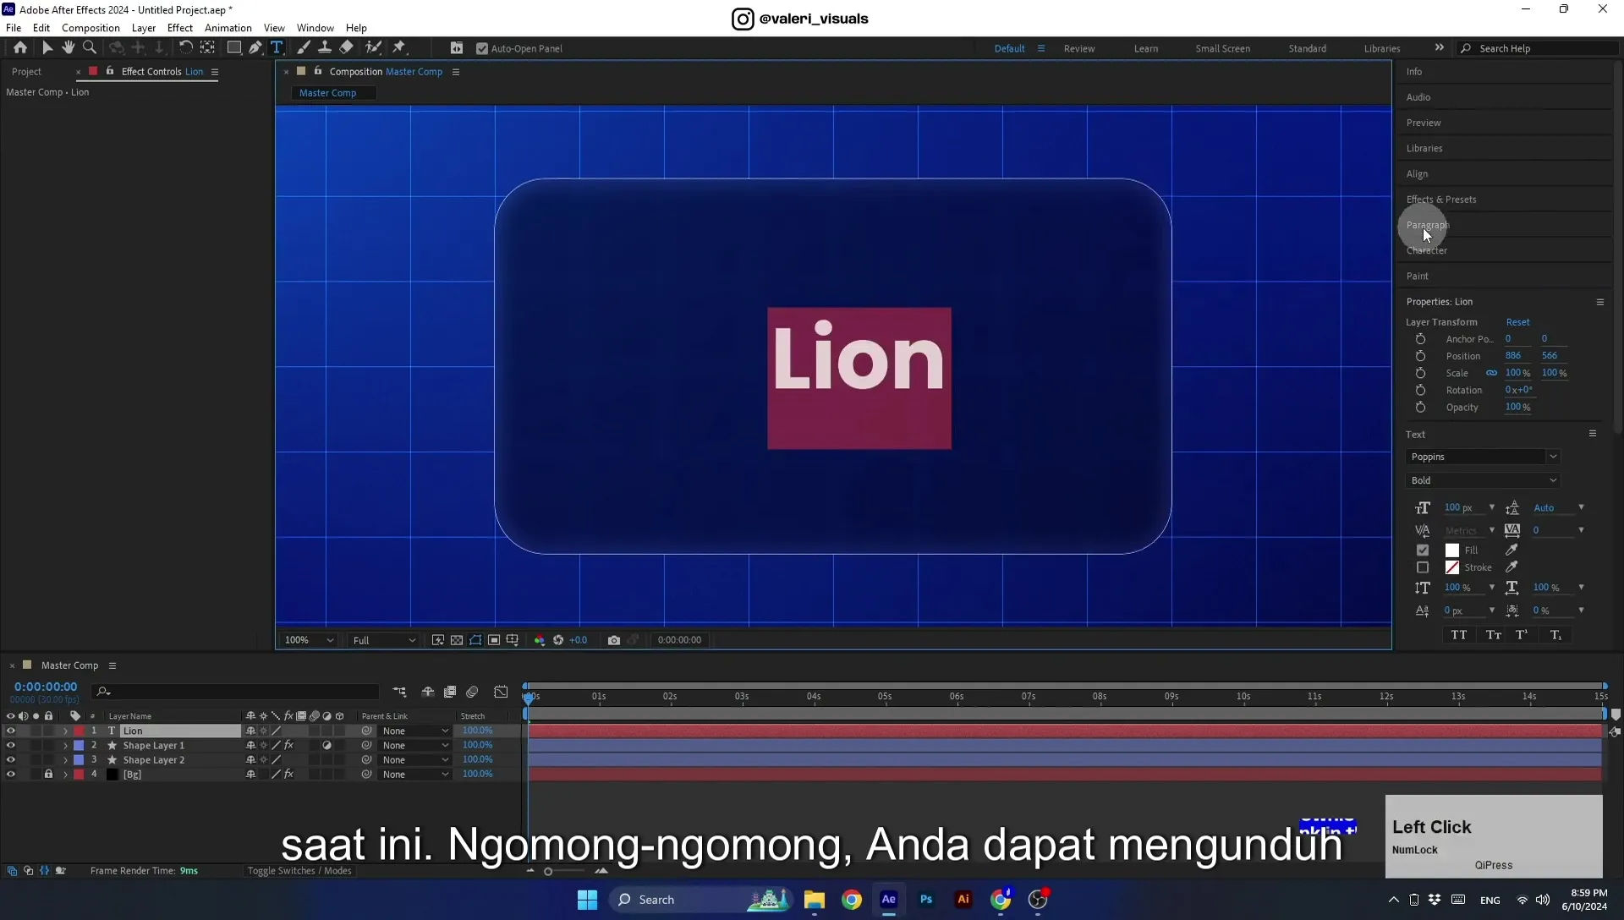Open Parent dropdown for Shape Layer 2
This screenshot has width=1624, height=920.
coord(415,759)
